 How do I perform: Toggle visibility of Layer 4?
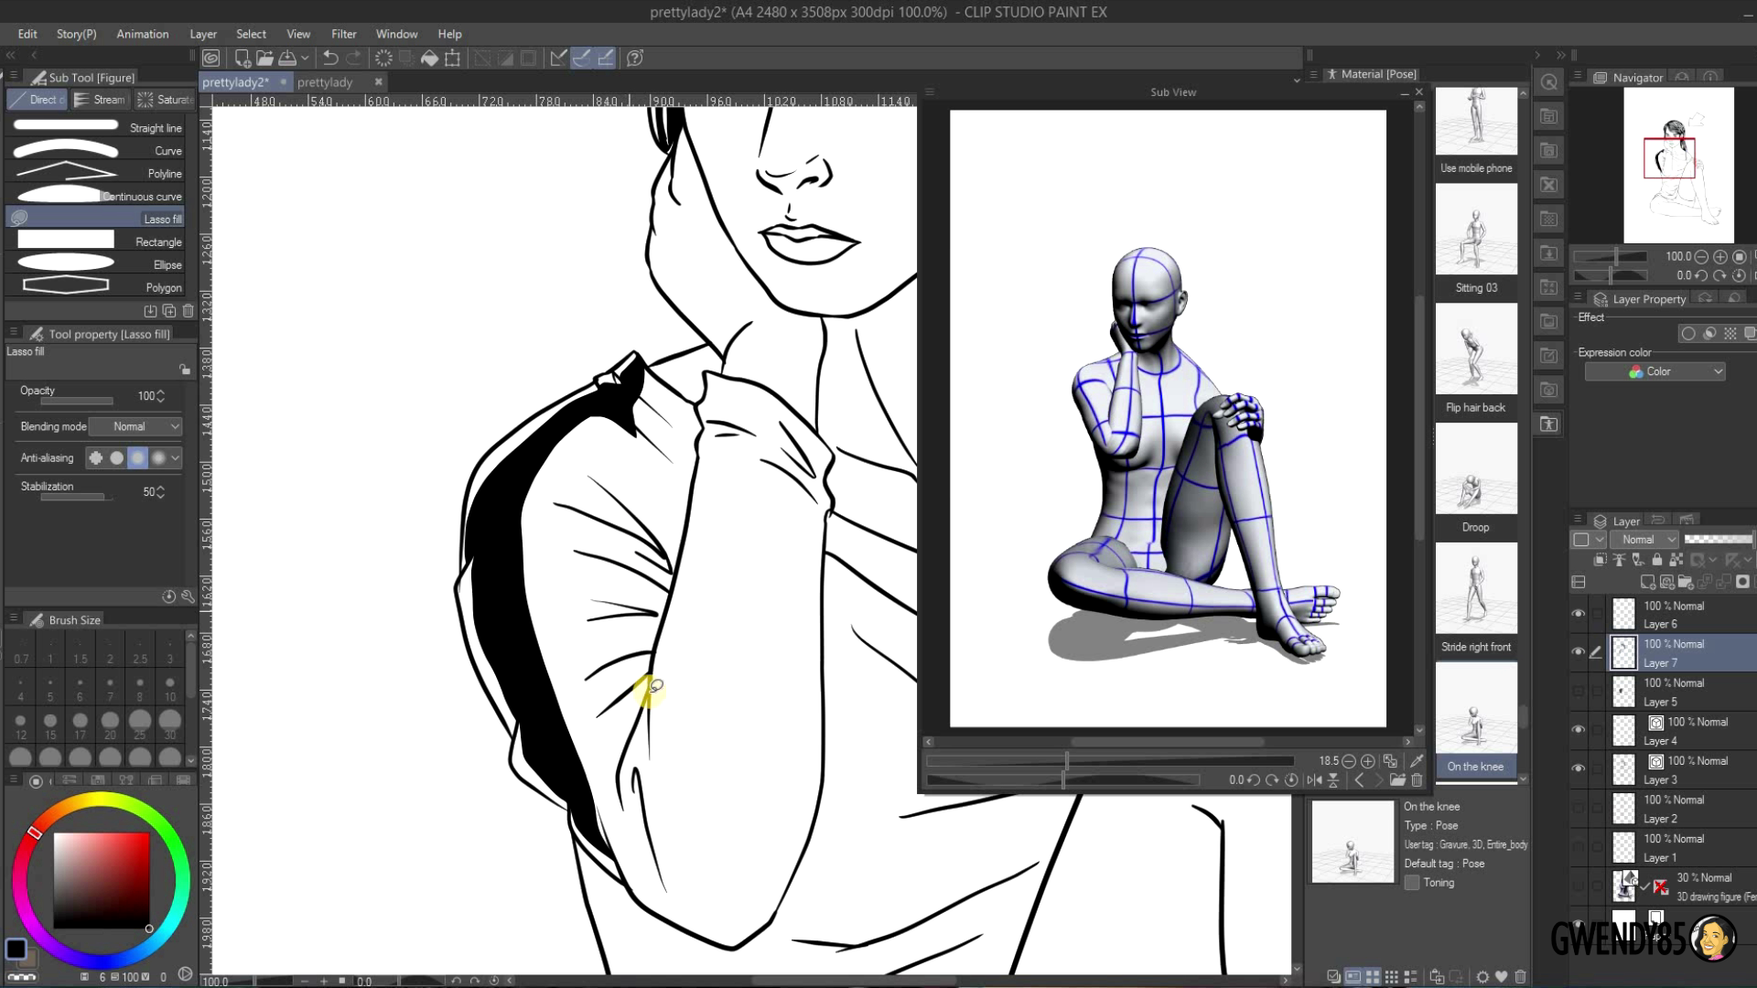click(x=1578, y=730)
